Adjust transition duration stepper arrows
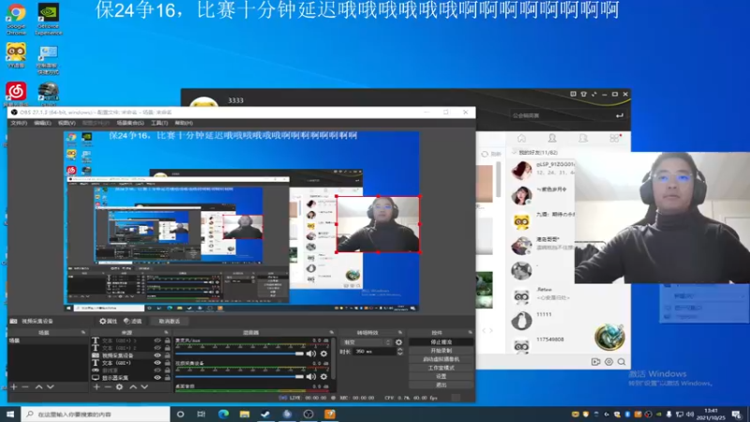This screenshot has height=422, width=750. pos(400,351)
